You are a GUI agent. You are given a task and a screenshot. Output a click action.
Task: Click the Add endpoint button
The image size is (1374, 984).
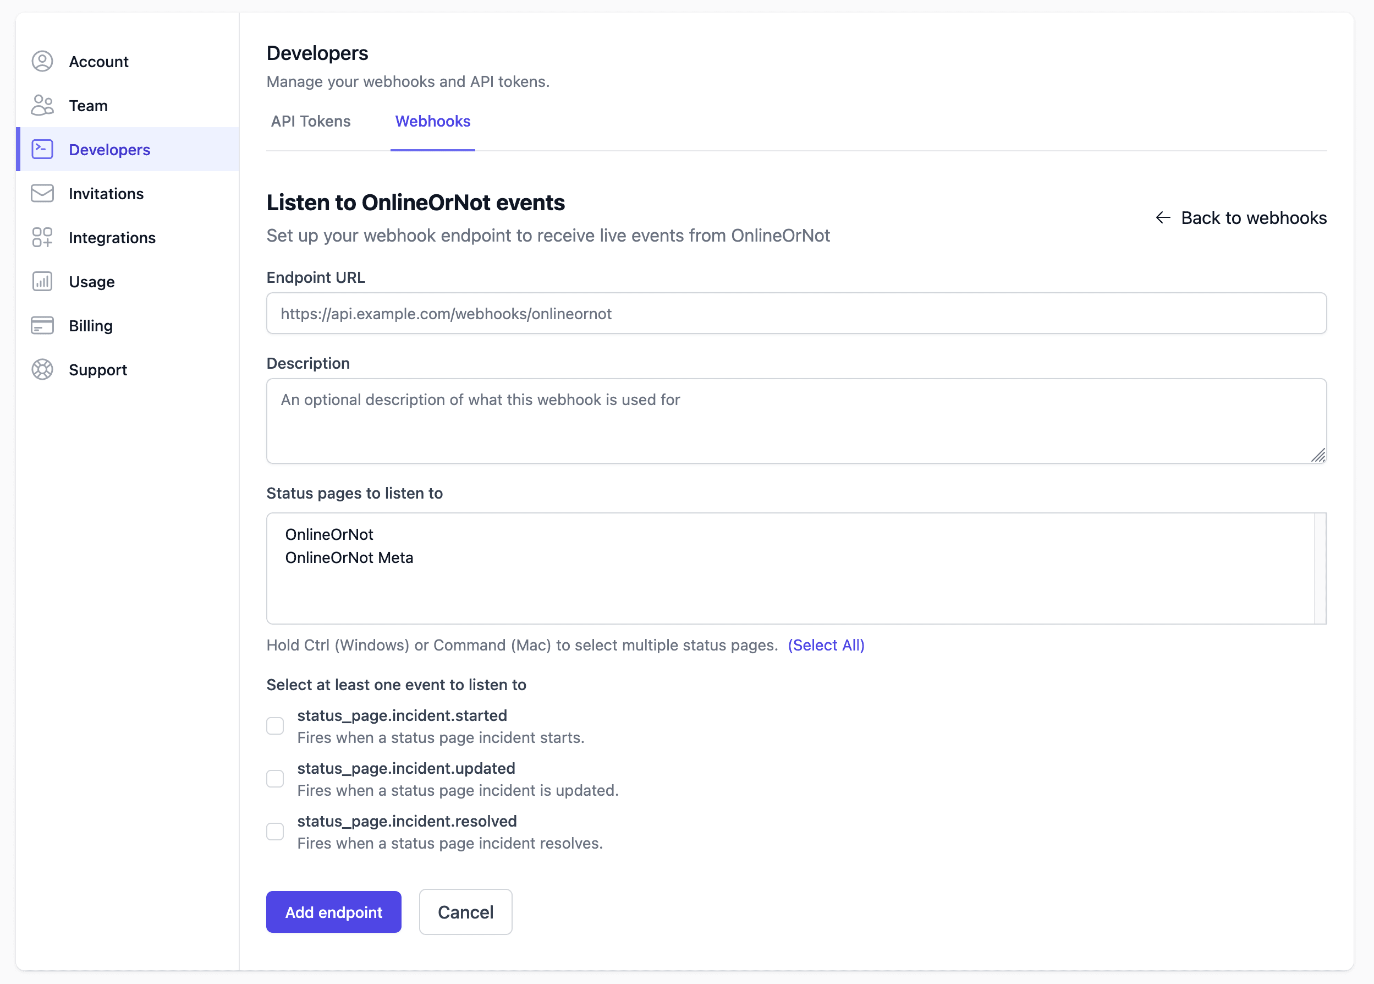[333, 912]
